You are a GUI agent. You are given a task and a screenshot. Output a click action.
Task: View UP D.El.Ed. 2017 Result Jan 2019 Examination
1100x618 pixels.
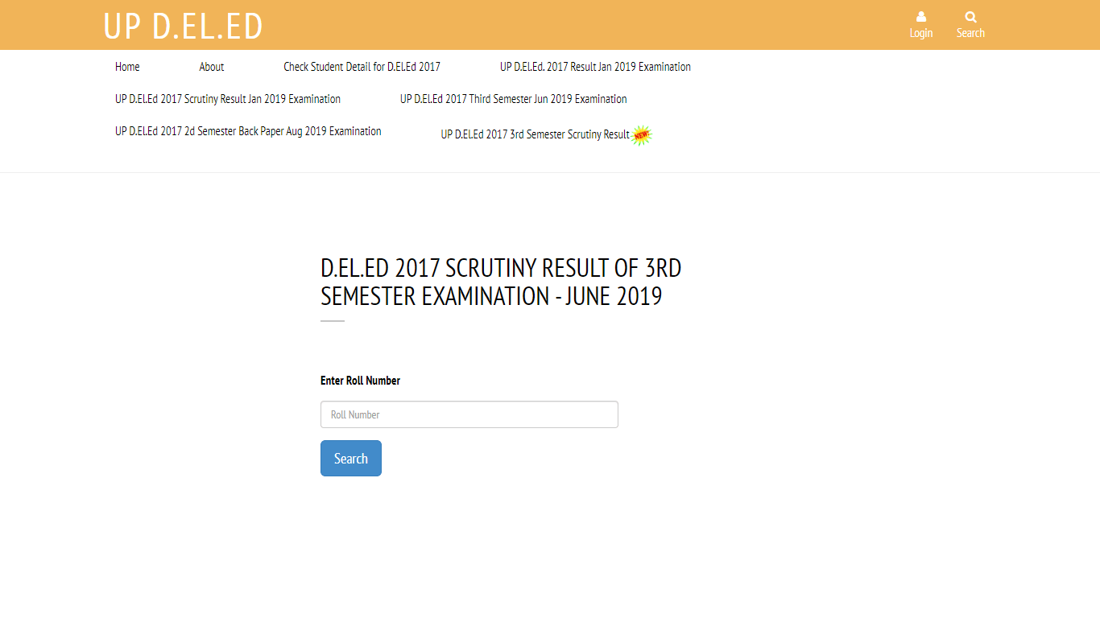pos(595,67)
